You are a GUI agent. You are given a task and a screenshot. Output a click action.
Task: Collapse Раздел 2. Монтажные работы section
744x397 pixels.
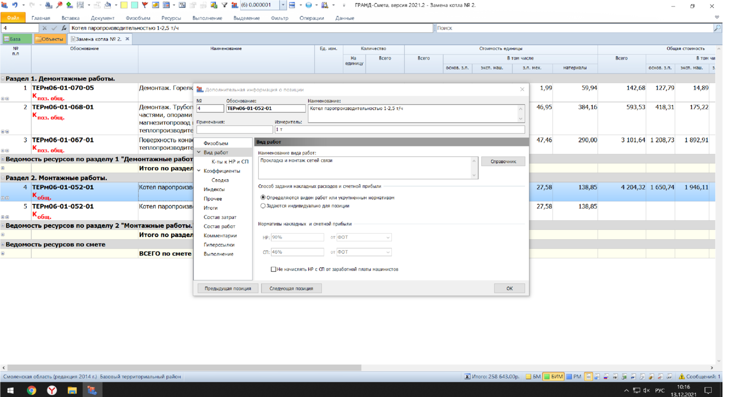point(3,178)
